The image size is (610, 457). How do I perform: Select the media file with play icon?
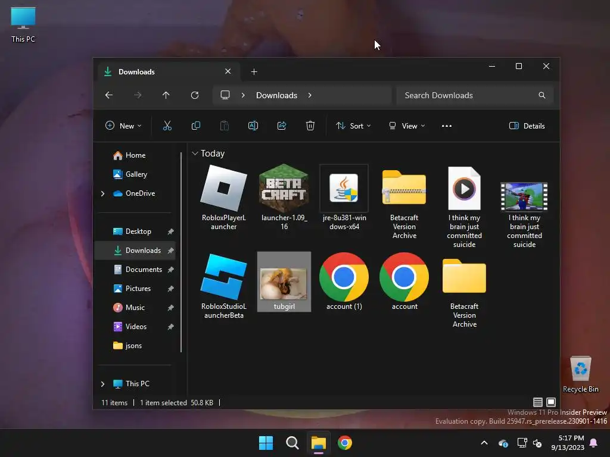pos(465,206)
